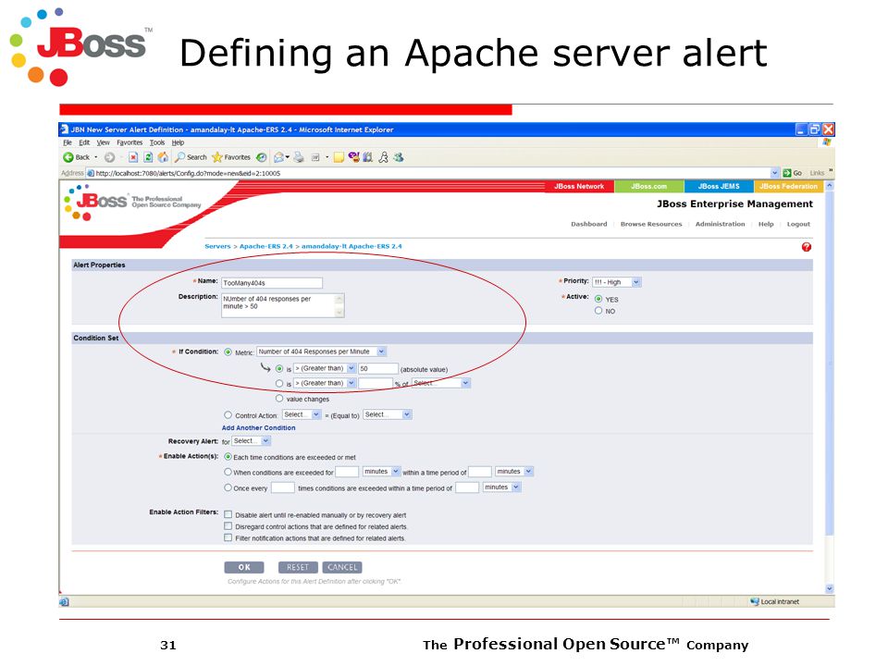Open the Edit menu

point(84,142)
